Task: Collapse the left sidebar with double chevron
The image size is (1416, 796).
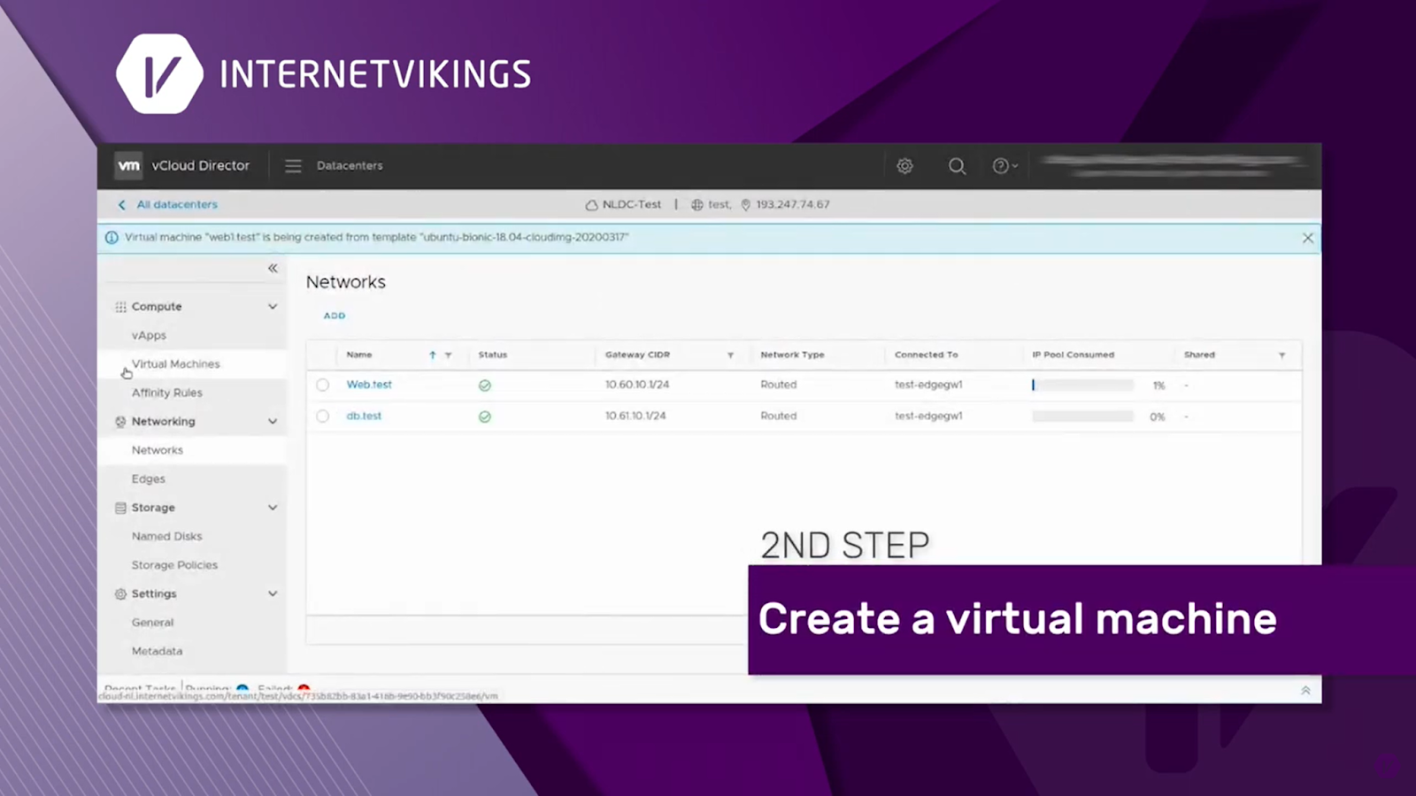Action: [273, 268]
